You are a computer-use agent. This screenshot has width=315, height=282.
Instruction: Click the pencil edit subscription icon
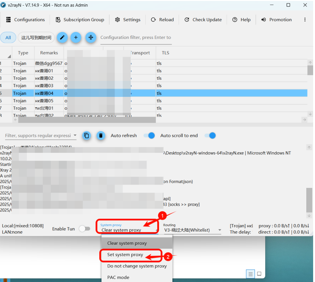[x=62, y=38]
